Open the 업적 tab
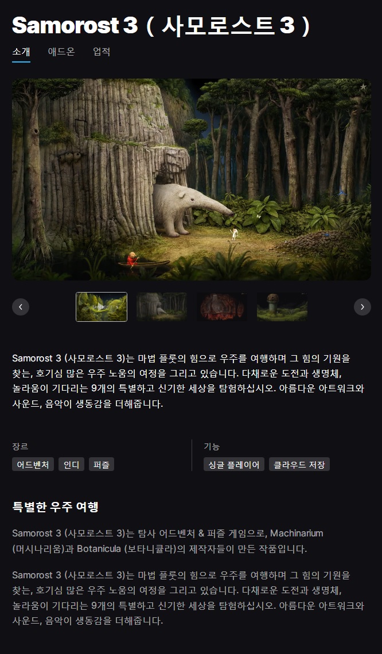Screen dimensions: 382x654 tap(102, 52)
